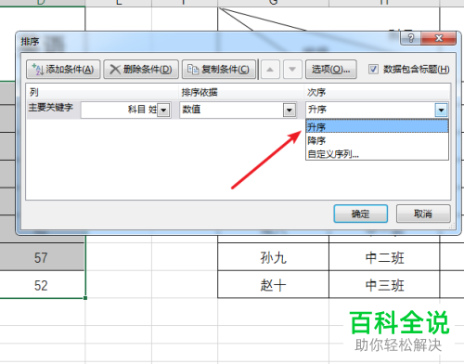Viewport: 464px width, 364px height.
Task: Click the Copy Condition (复制条件) button
Action: point(219,70)
